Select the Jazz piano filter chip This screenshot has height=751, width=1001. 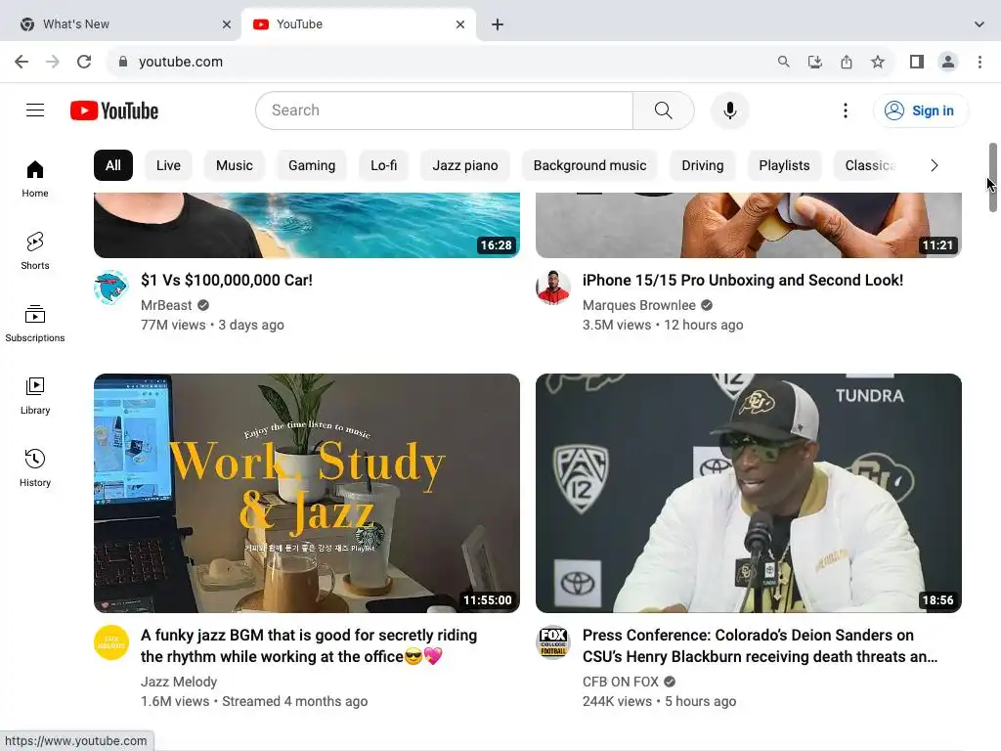pyautogui.click(x=465, y=165)
